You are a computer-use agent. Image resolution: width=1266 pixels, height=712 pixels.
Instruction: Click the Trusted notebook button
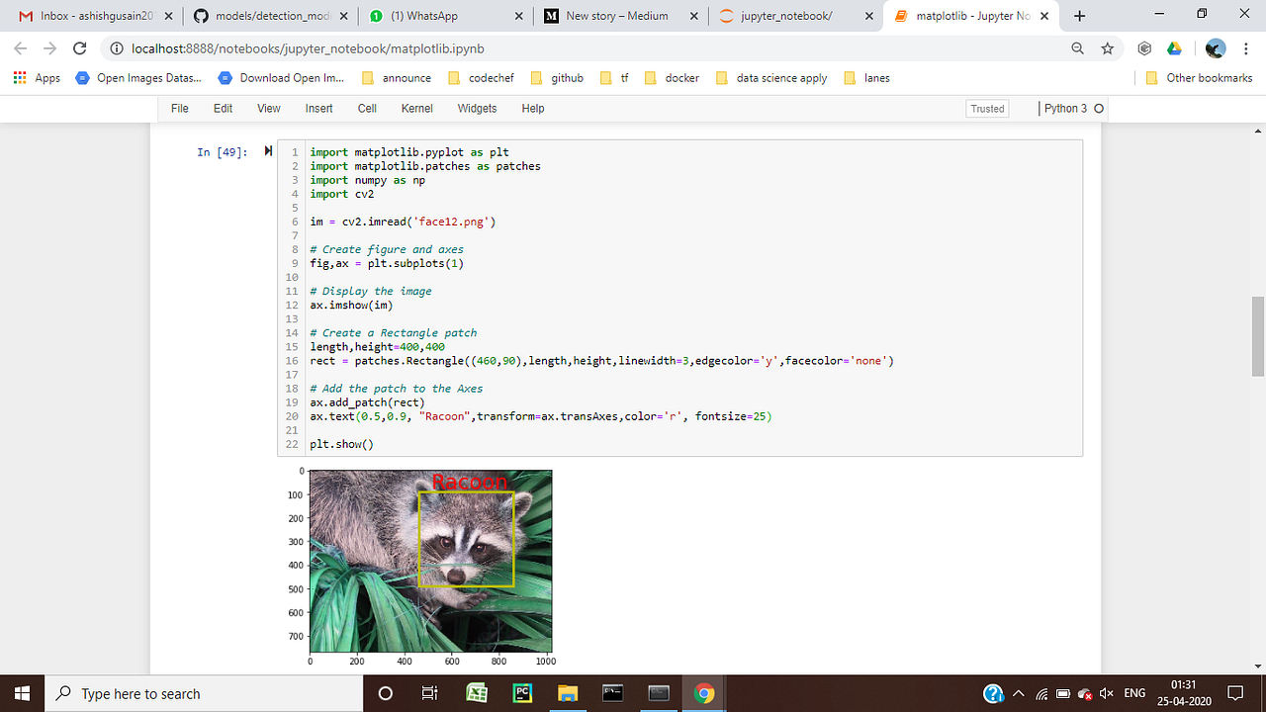tap(986, 109)
